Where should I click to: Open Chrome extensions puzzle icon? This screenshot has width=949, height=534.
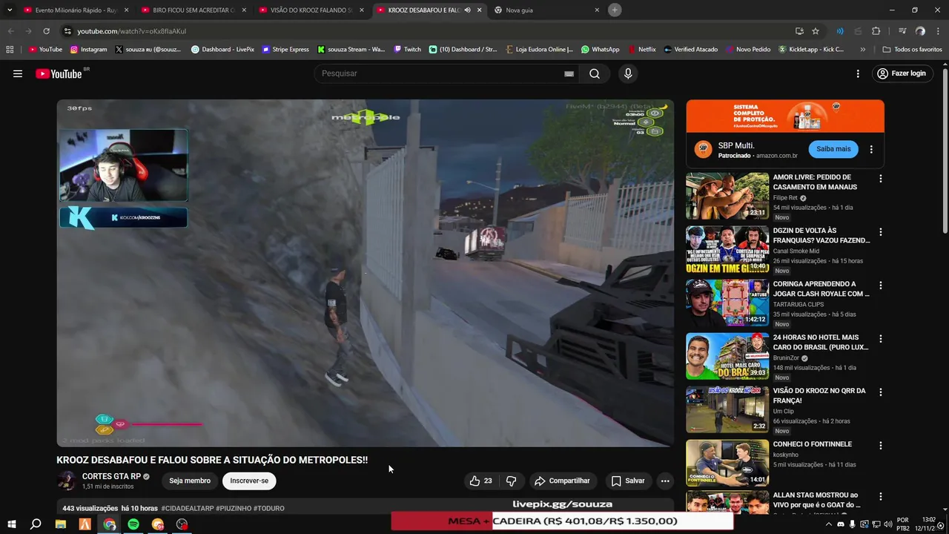tap(876, 31)
